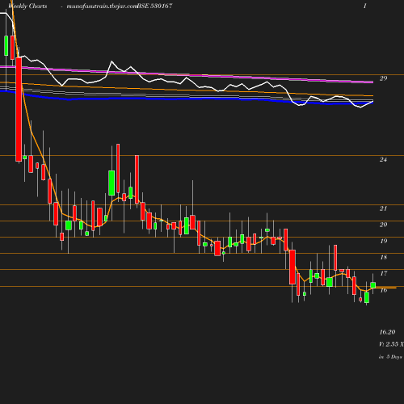Image resolution: width=404 pixels, height=404 pixels.
Task: Click the price axis label 24
Action: (383, 159)
